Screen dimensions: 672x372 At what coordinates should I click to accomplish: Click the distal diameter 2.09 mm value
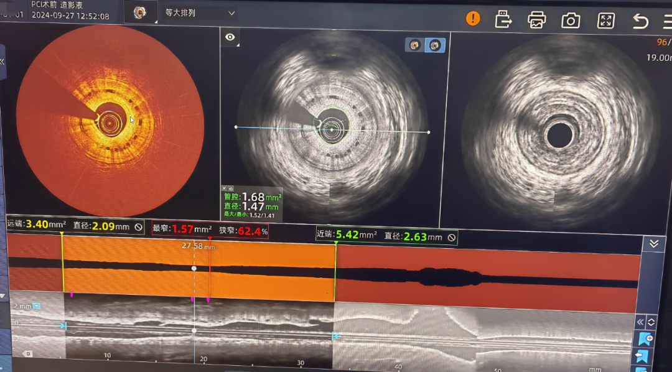click(x=101, y=226)
